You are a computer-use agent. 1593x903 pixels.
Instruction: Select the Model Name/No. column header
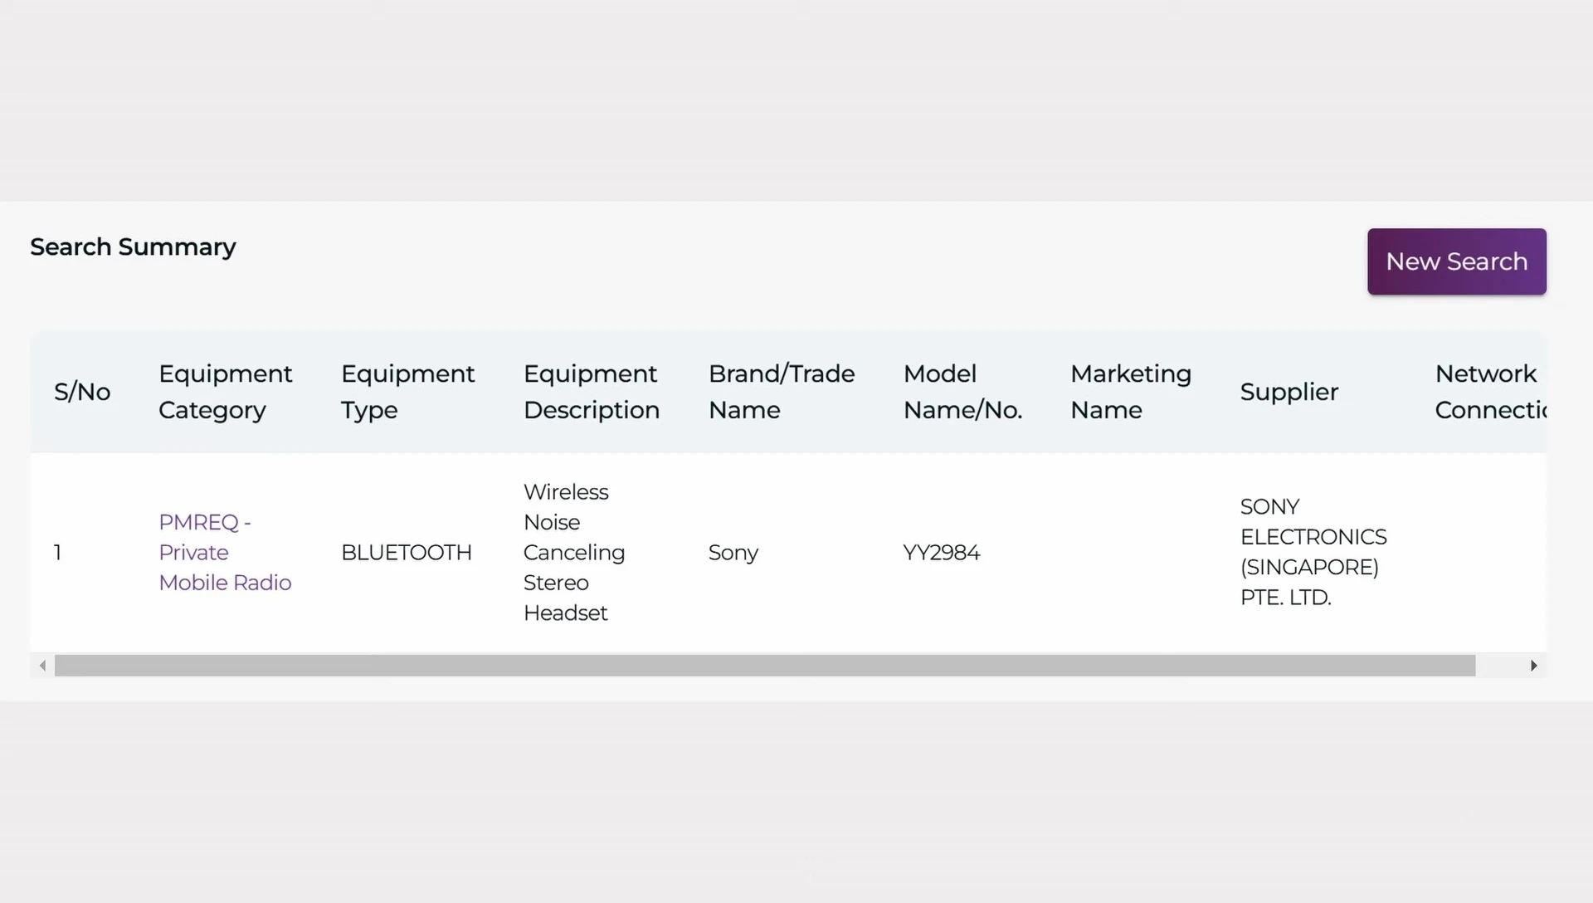962,392
